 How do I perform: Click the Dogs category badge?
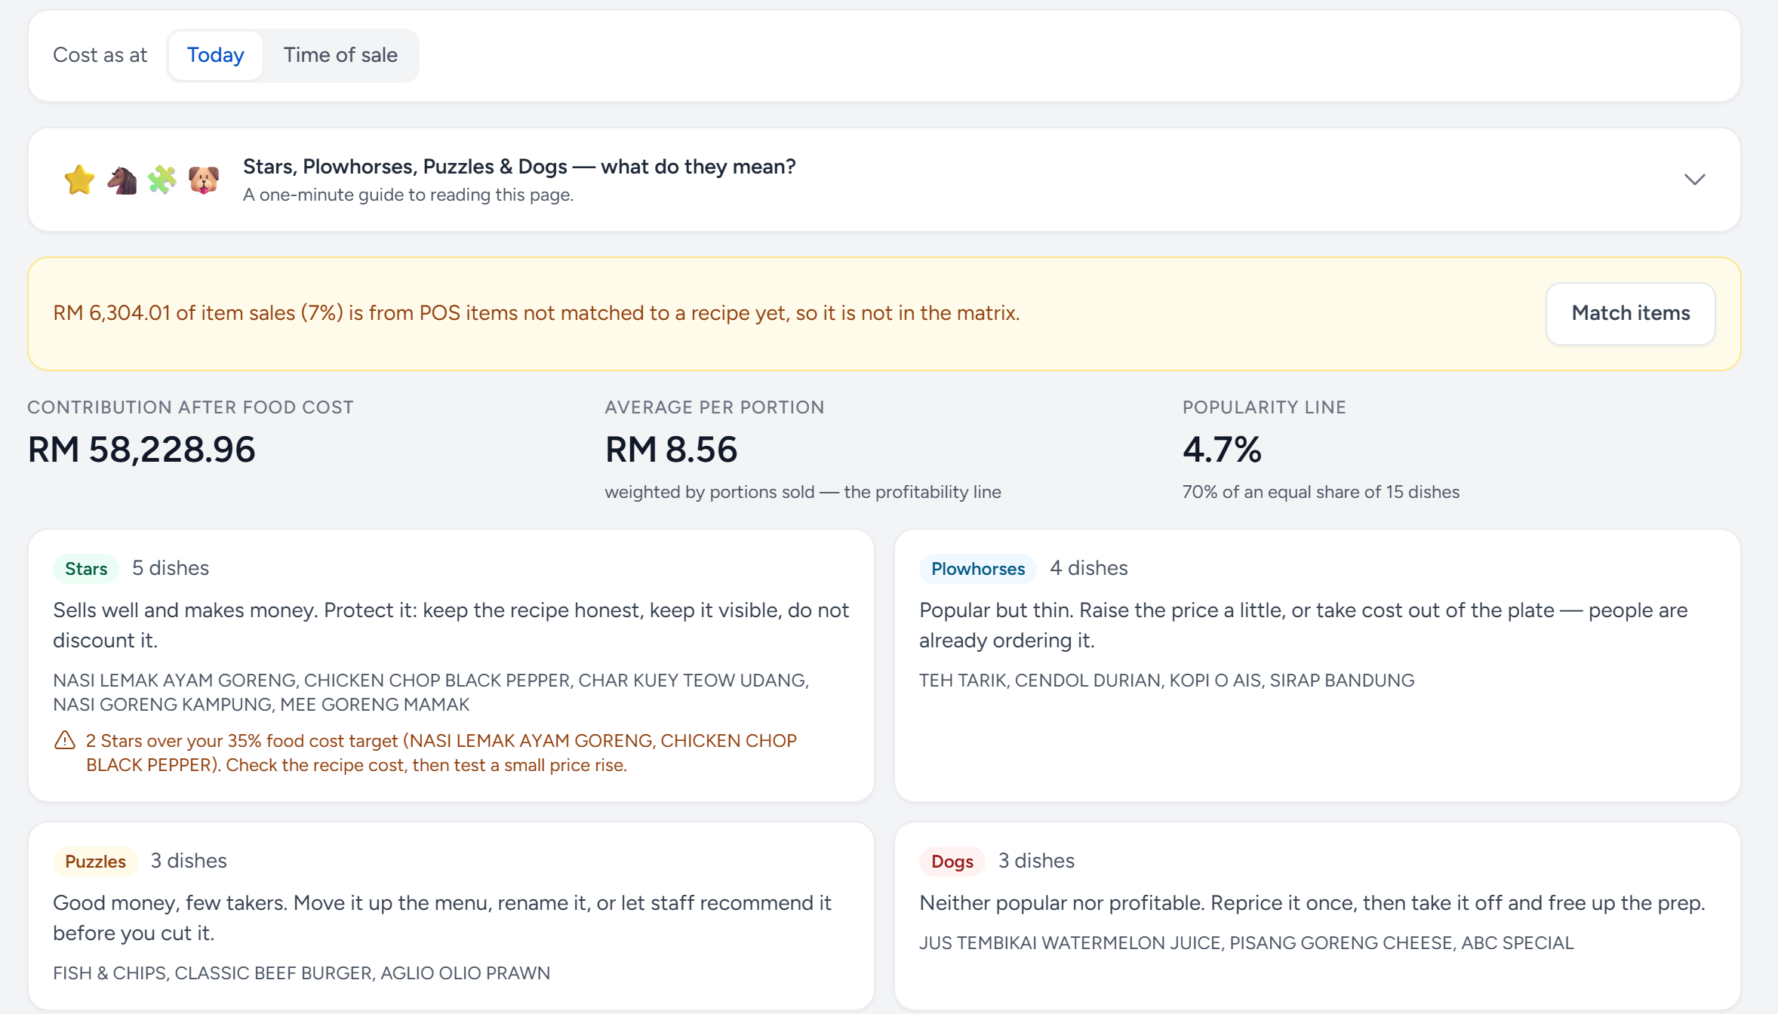click(952, 861)
